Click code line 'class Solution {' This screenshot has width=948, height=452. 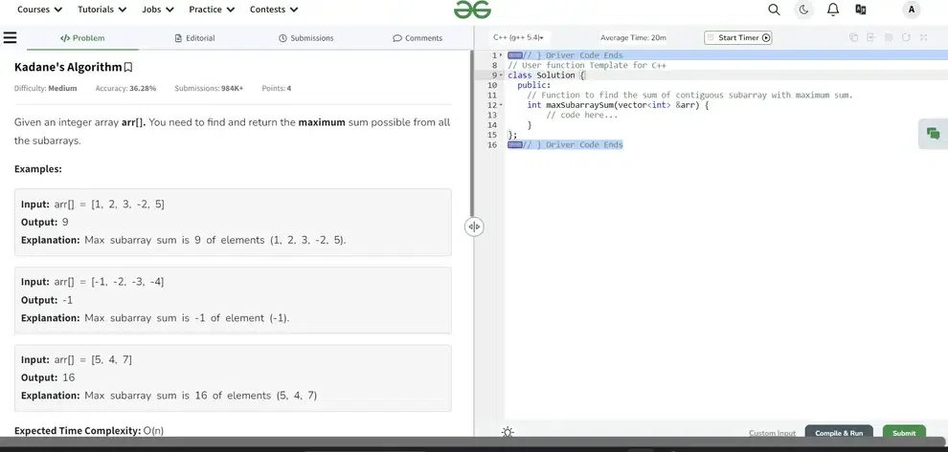[x=546, y=75]
